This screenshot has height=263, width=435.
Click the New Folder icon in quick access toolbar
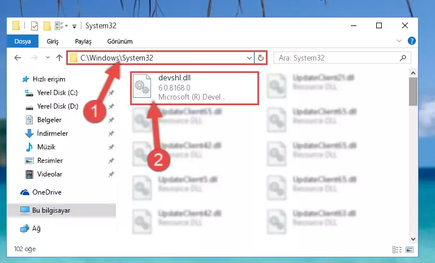[47, 26]
